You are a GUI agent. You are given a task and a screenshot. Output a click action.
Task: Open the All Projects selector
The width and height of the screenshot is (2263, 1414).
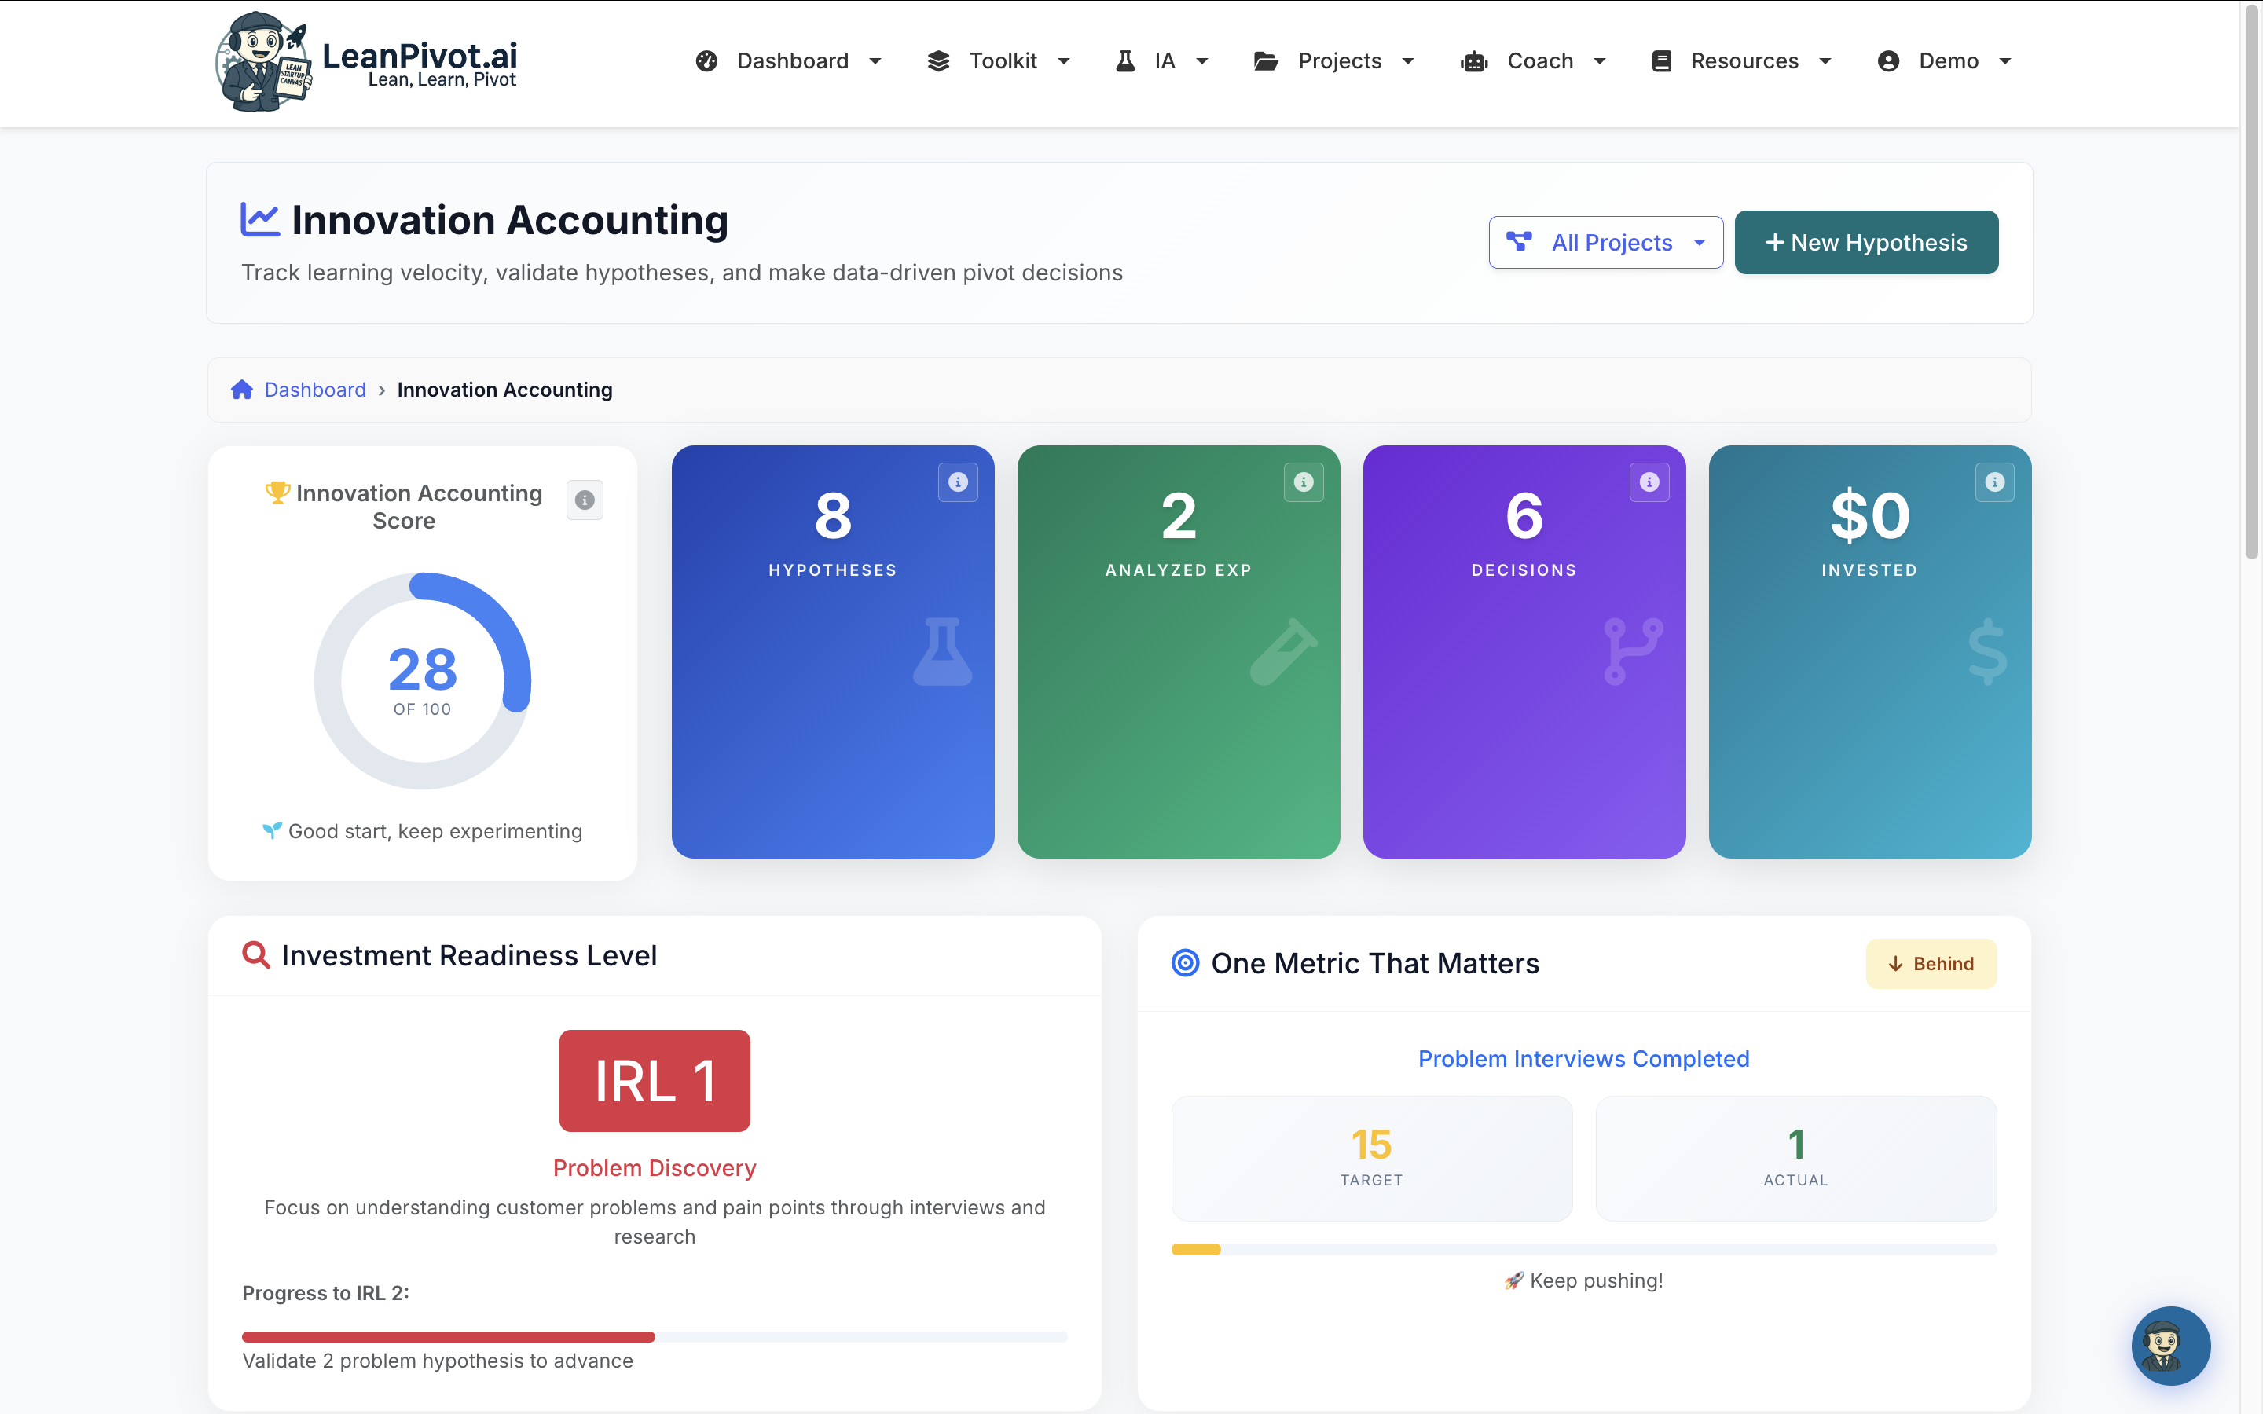[1605, 242]
